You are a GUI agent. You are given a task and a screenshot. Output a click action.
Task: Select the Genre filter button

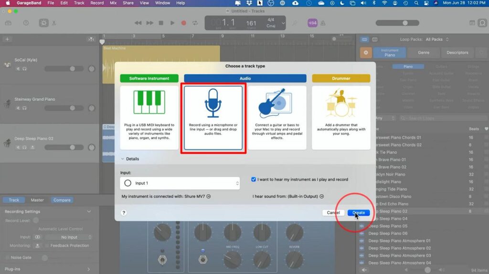coord(424,53)
